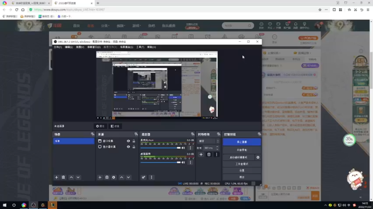
Task: Open Douyu messages bell icon
Action: [296, 26]
